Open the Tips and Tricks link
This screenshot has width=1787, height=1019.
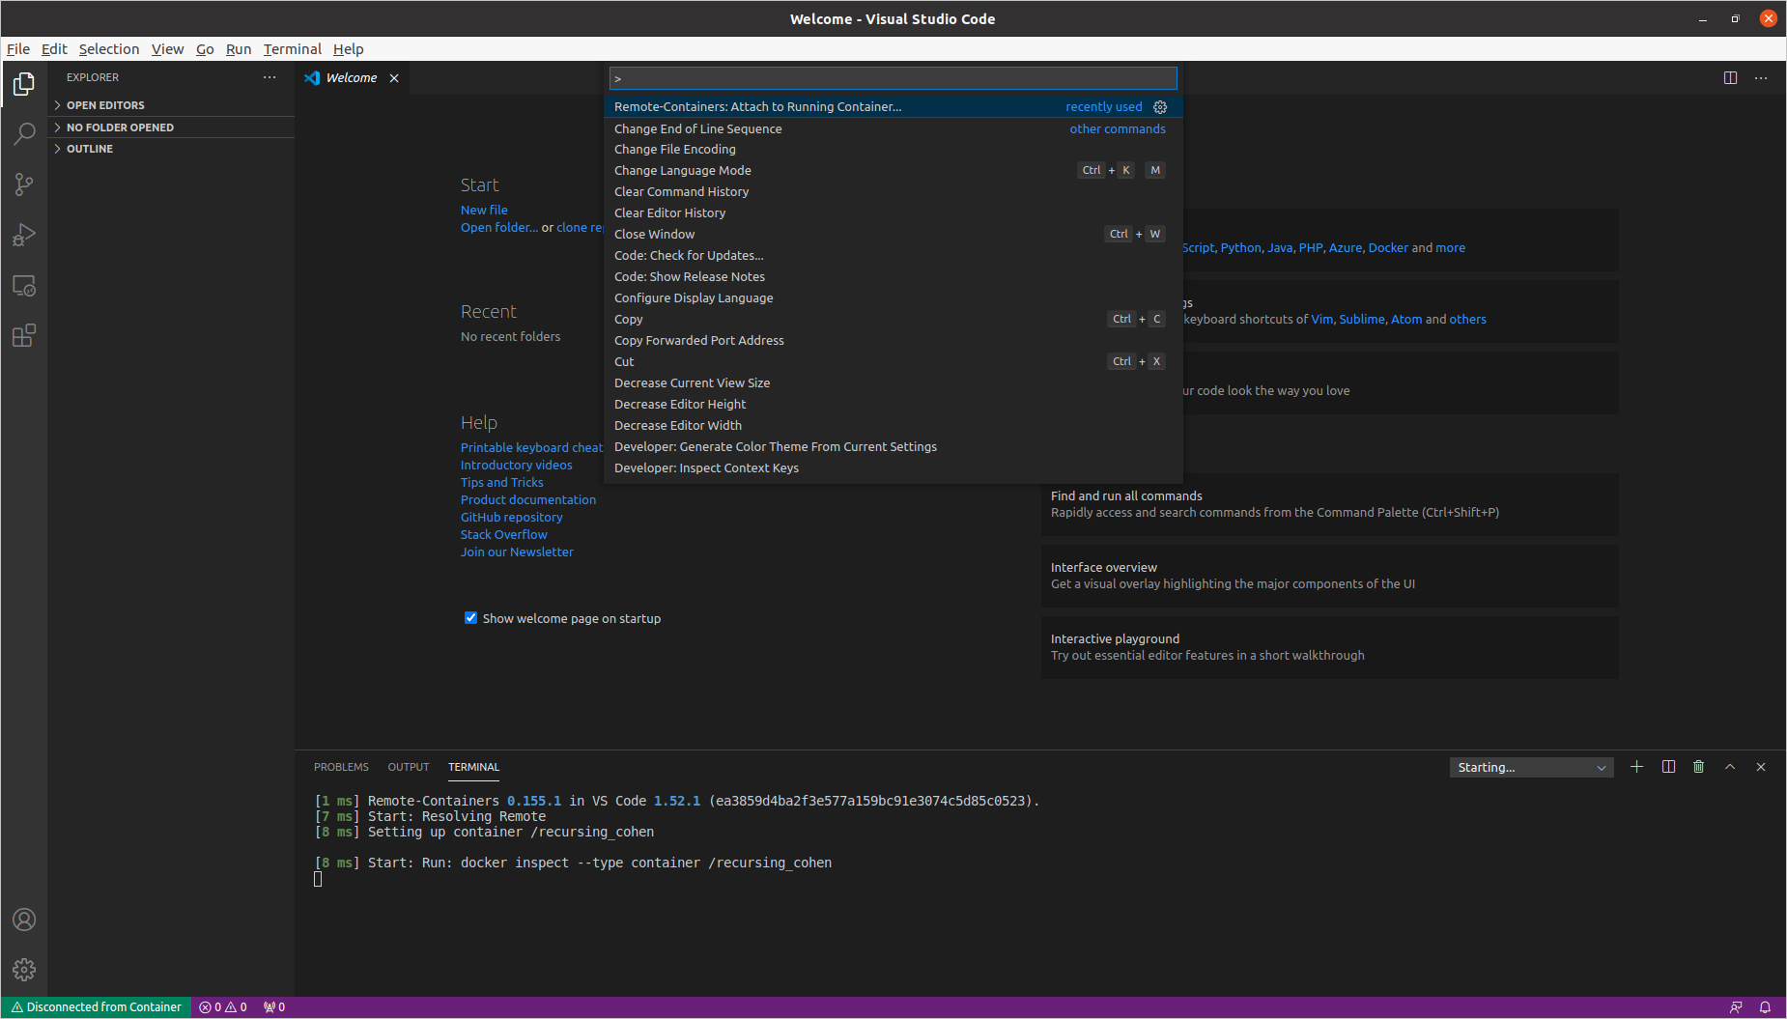click(501, 482)
